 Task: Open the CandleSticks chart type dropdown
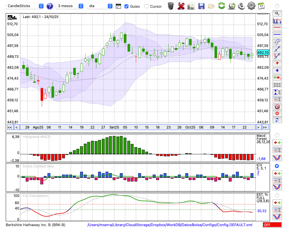(x=25, y=6)
